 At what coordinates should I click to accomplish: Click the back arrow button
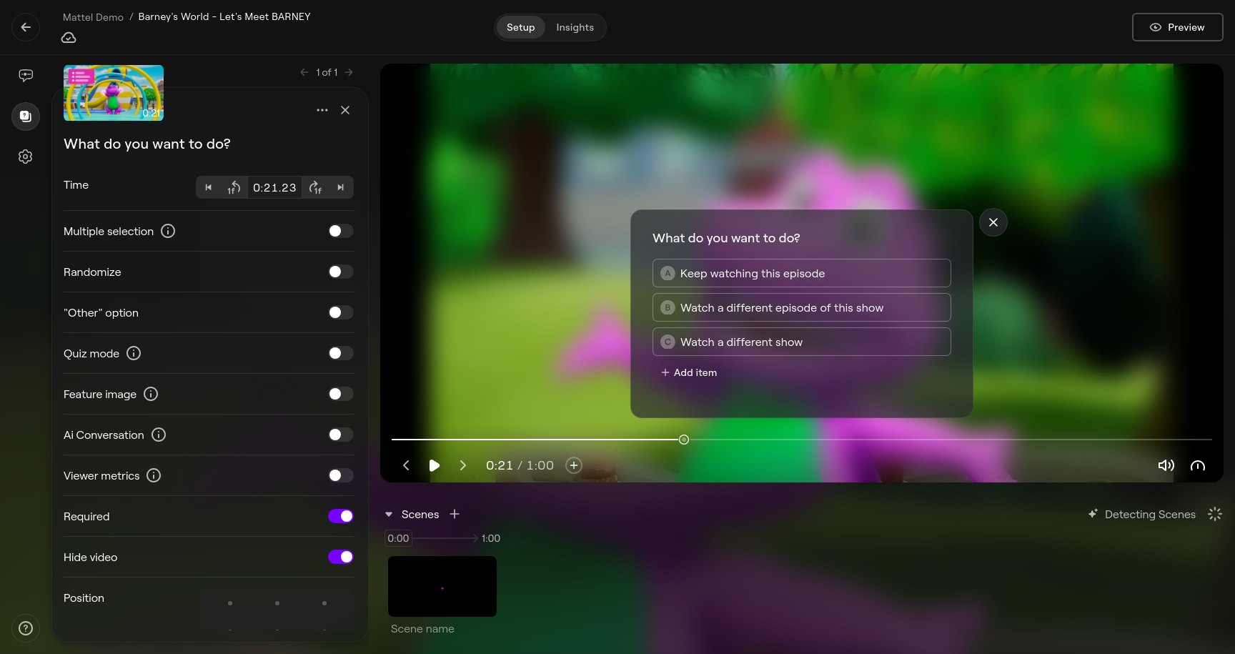pyautogui.click(x=26, y=27)
